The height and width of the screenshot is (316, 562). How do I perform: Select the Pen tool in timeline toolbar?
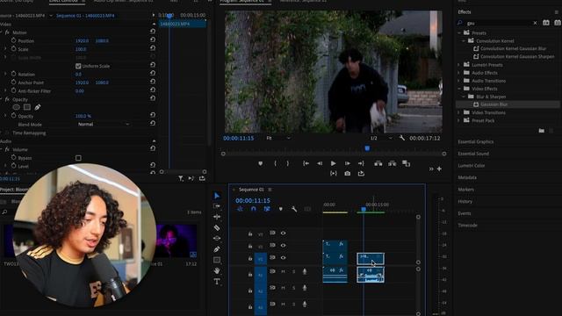pyautogui.click(x=217, y=249)
